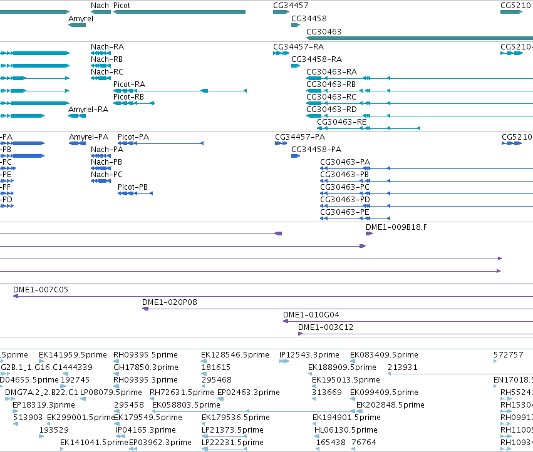
Task: Click the DME1-009B18.F clone label
Action: [396, 227]
